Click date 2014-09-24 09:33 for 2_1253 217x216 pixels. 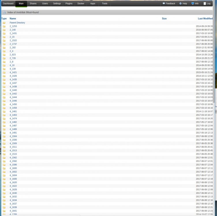(x=204, y=26)
